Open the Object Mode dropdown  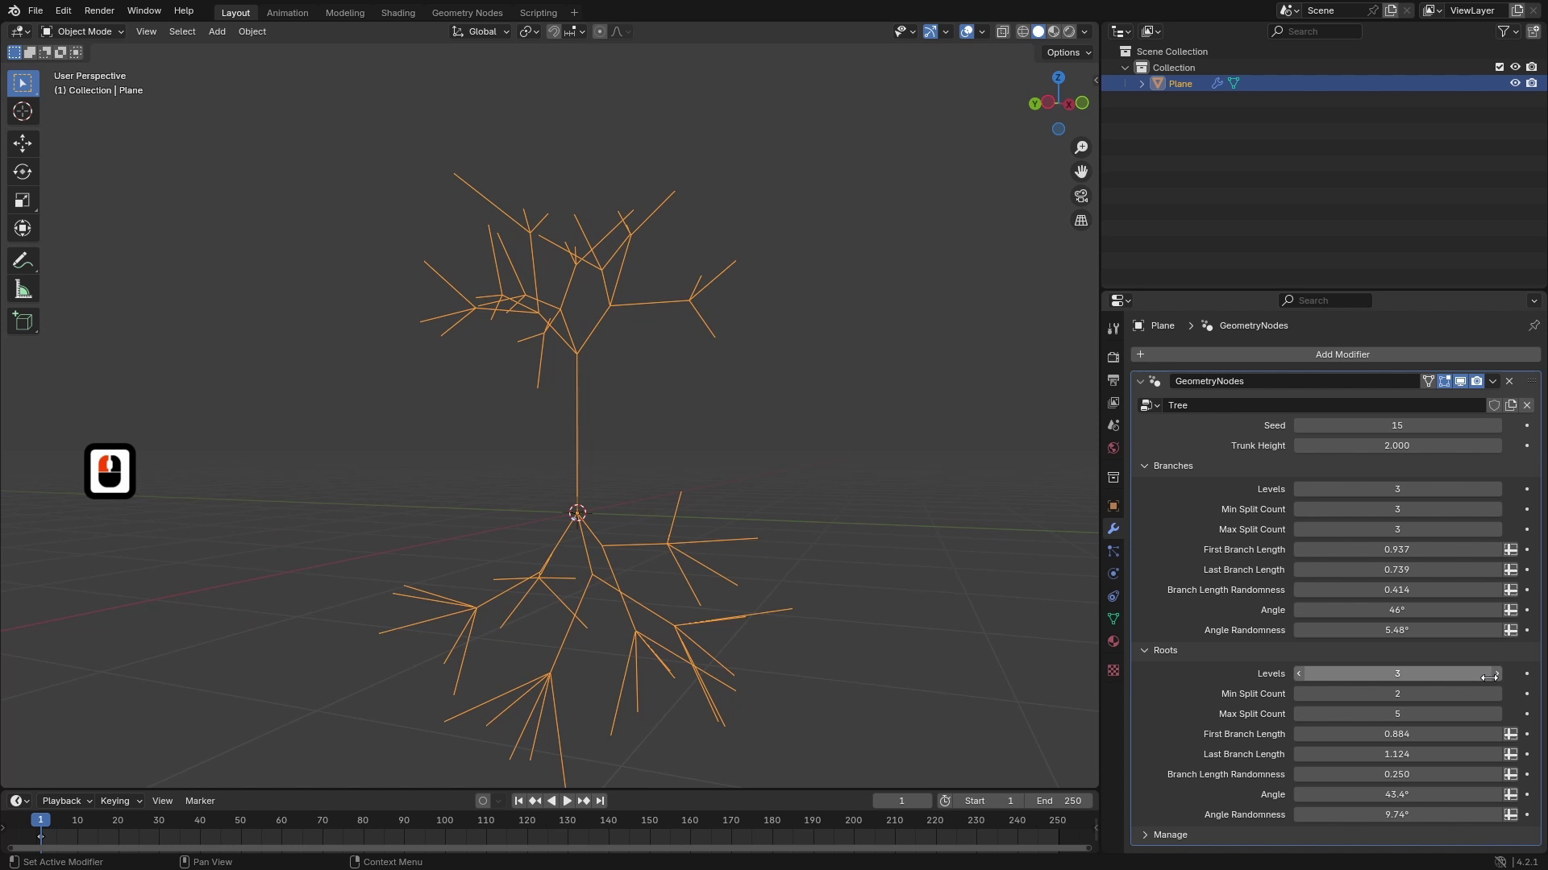pos(81,31)
